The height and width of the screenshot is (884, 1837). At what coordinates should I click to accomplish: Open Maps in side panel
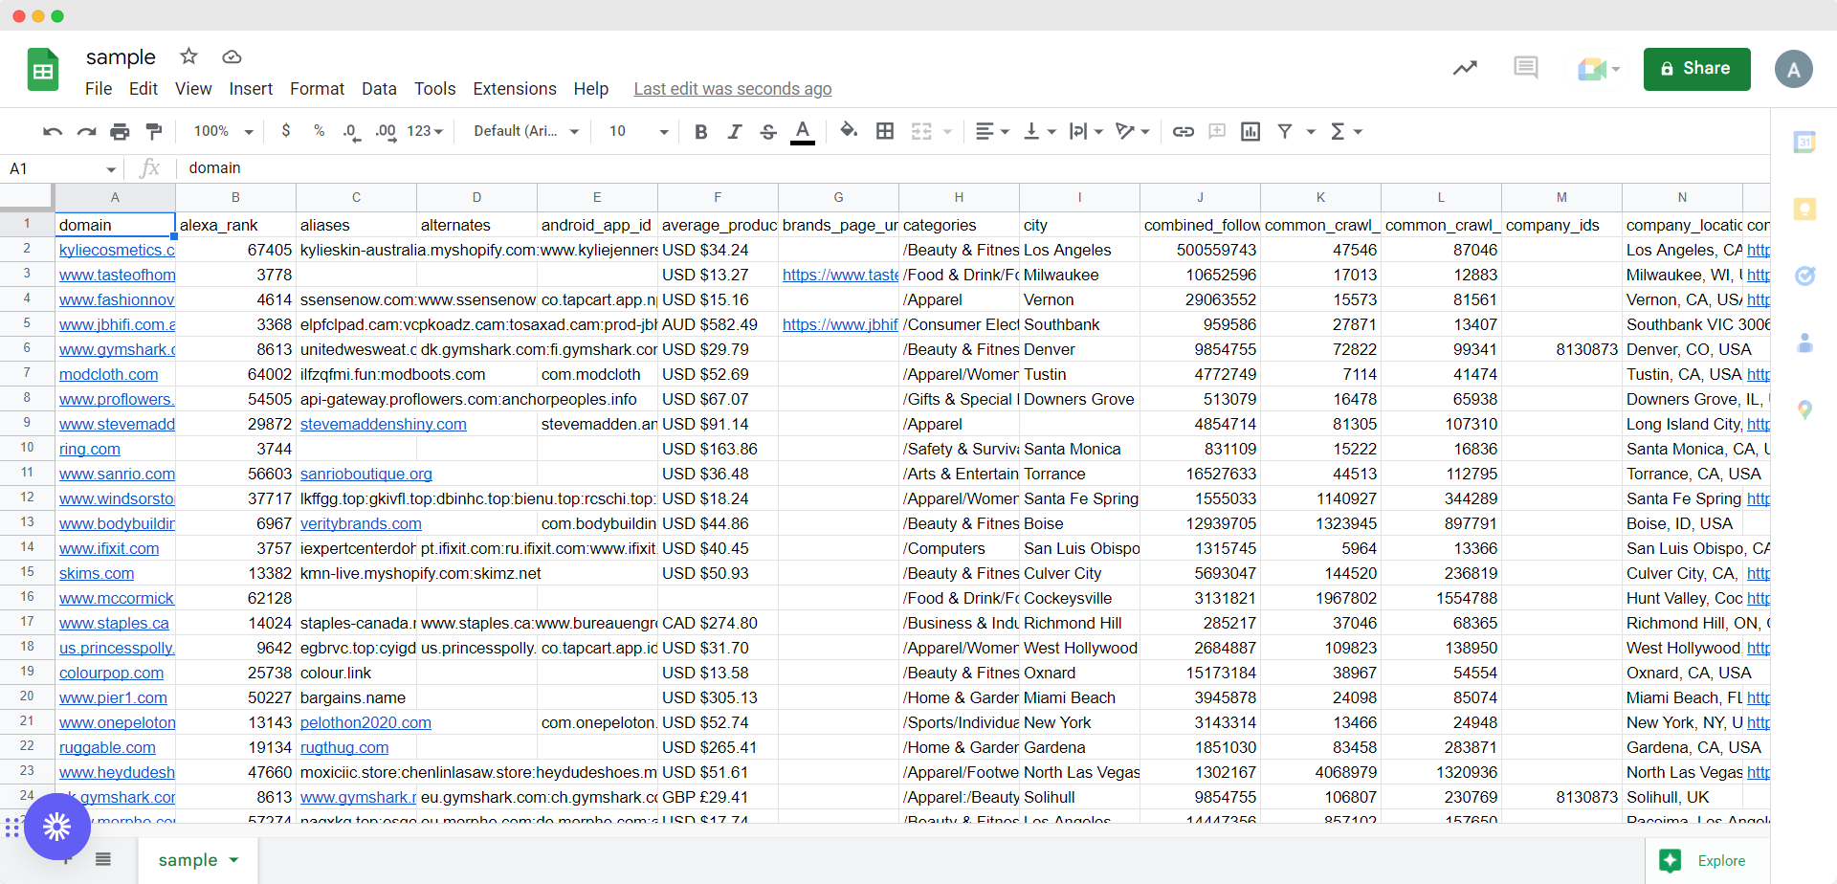coord(1804,409)
